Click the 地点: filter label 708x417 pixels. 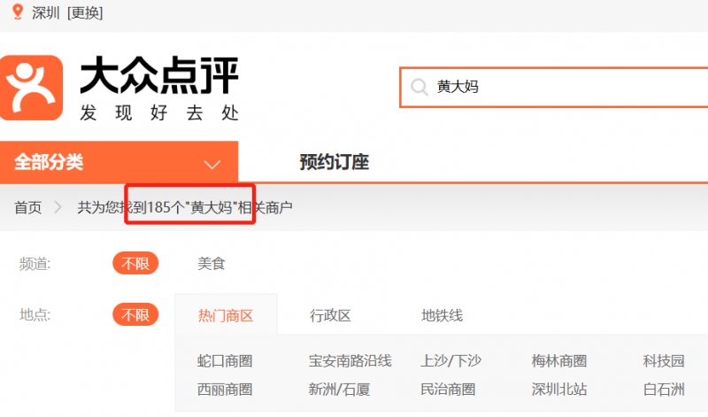click(35, 315)
